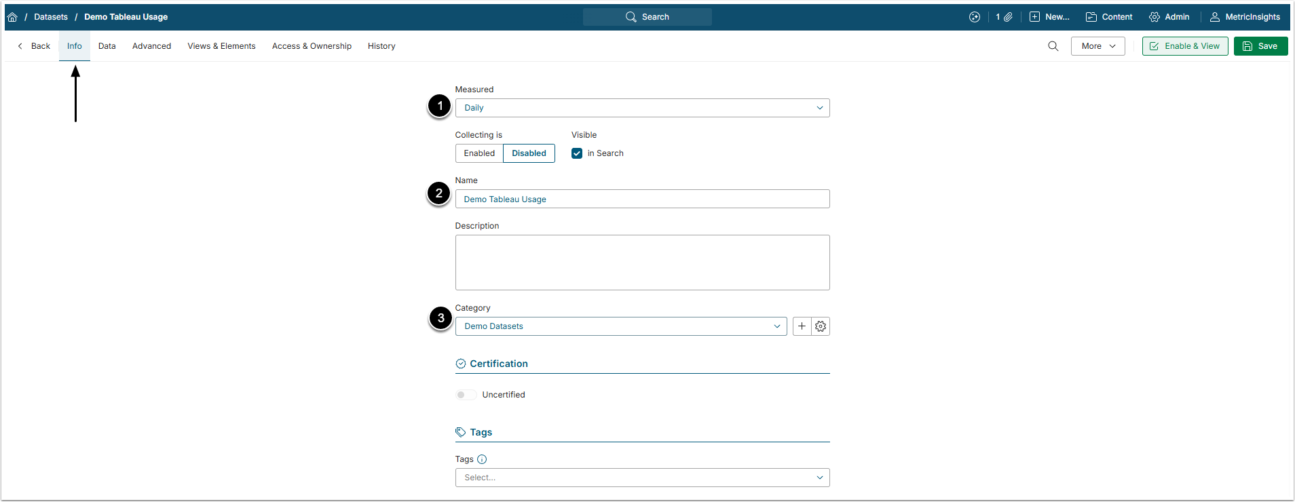Image resolution: width=1295 pixels, height=502 pixels.
Task: Expand the Tags Select dropdown
Action: (642, 478)
